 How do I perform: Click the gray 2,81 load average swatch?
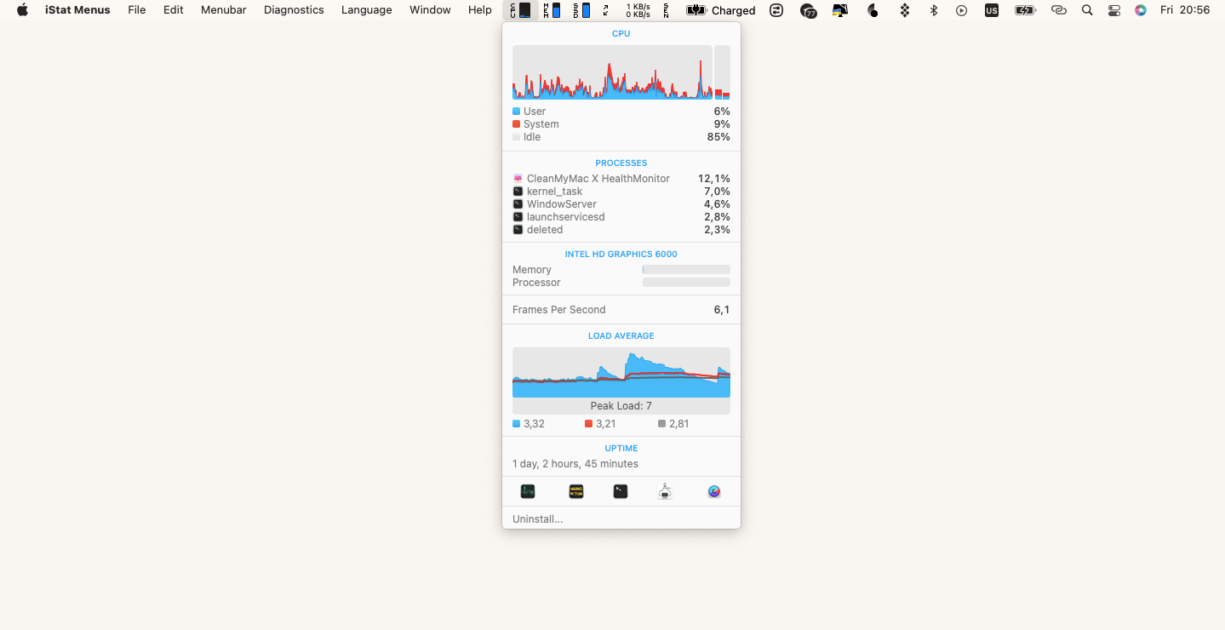661,424
